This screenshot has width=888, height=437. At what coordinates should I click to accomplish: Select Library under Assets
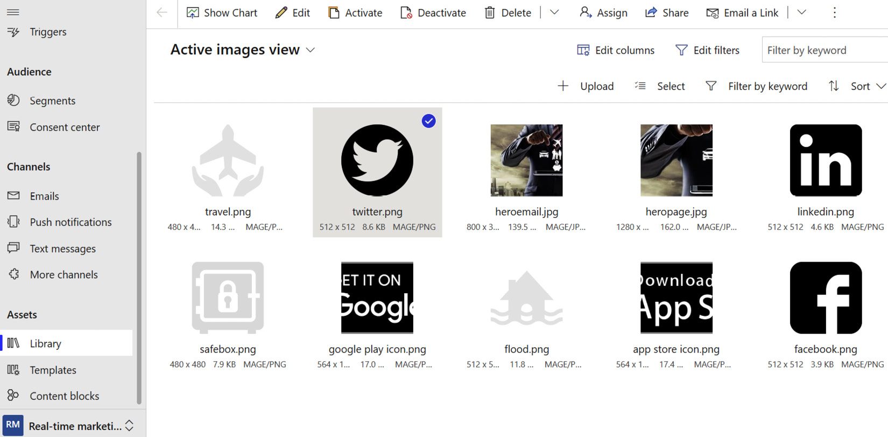(x=66, y=343)
